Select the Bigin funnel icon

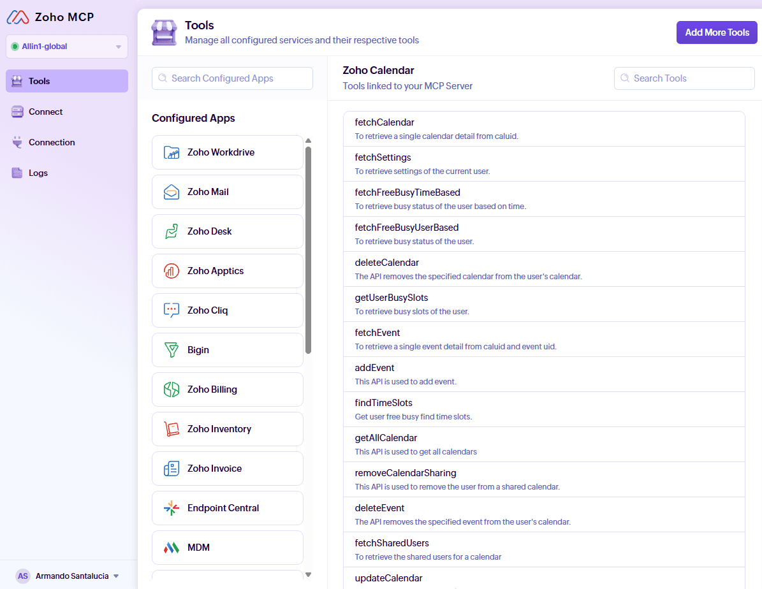coord(172,350)
